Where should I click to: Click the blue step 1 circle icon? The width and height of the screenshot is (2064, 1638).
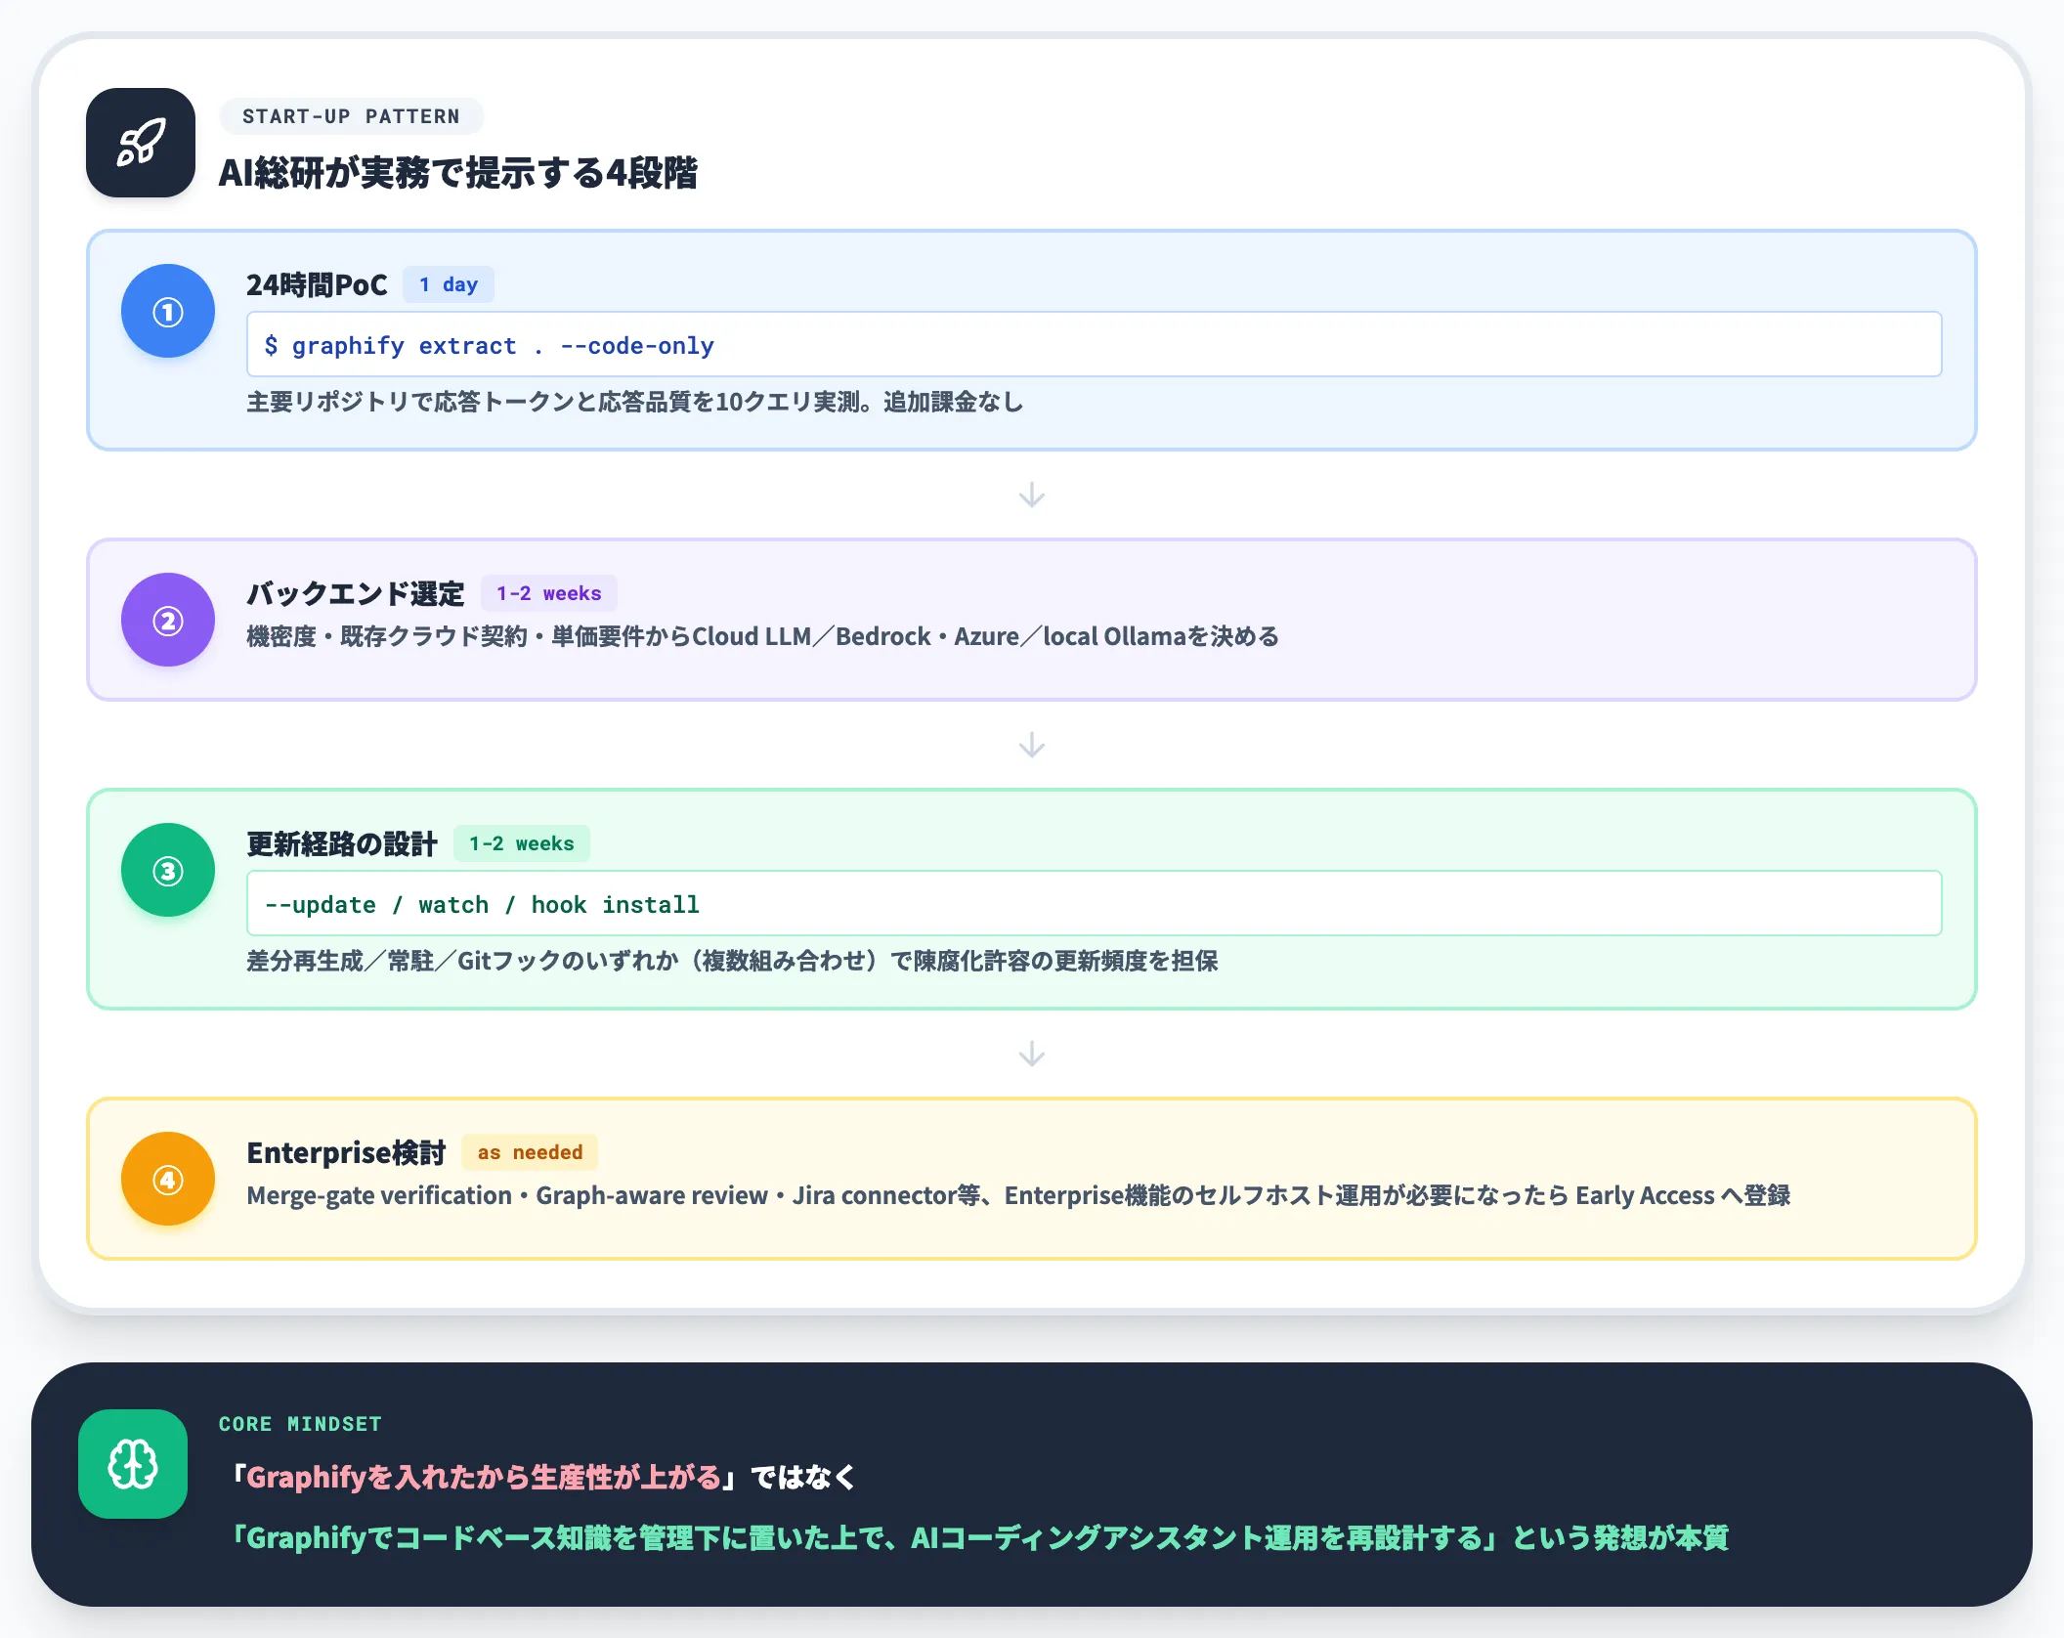[168, 311]
